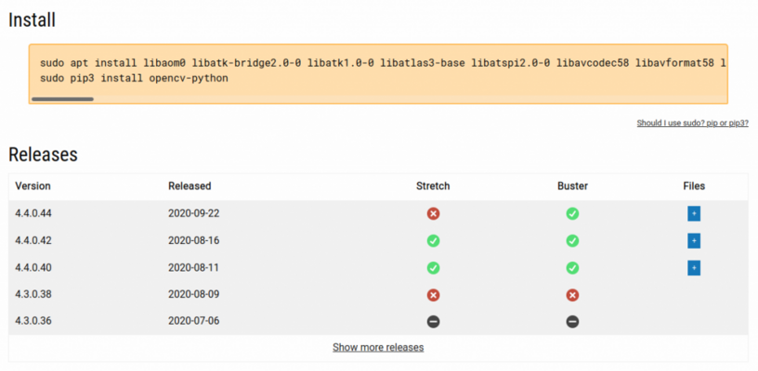Click red cross under Buster for 4.3.0.38
Viewport: 758px width, 371px height.
(x=572, y=295)
